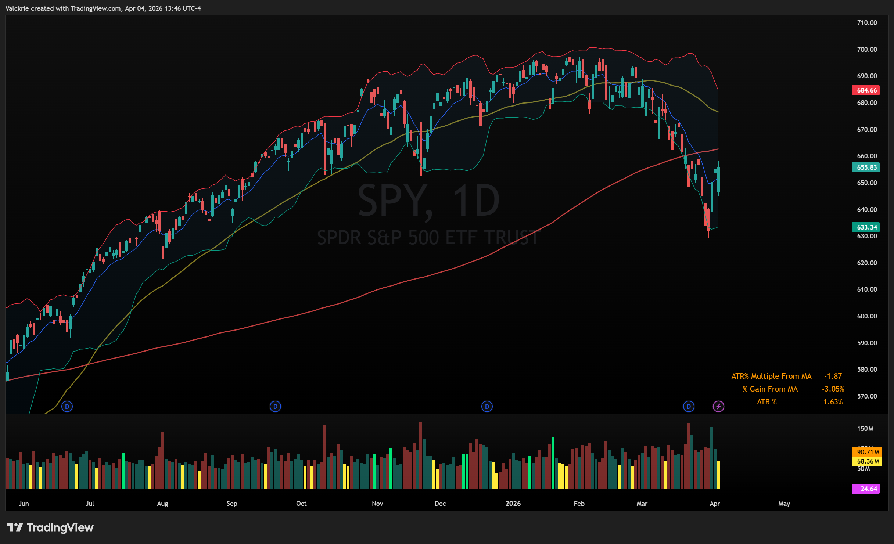Select the yellow 68.36M volume label
894x544 pixels.
867,461
